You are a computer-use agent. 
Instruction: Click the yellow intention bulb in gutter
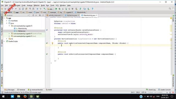point(52,43)
